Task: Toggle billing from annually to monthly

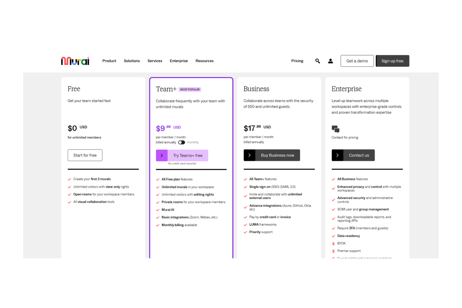Action: [181, 142]
